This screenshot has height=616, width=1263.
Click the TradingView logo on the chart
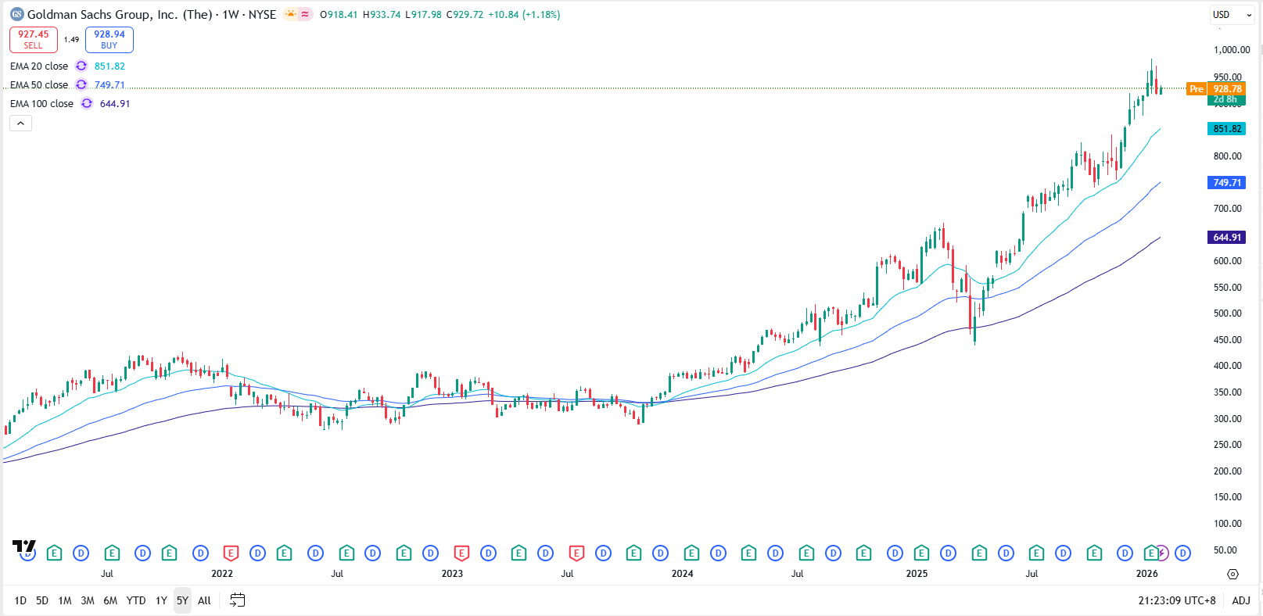coord(23,546)
